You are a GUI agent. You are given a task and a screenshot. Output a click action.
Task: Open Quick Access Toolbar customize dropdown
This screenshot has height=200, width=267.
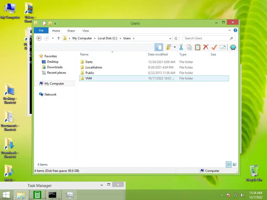(x=55, y=23)
